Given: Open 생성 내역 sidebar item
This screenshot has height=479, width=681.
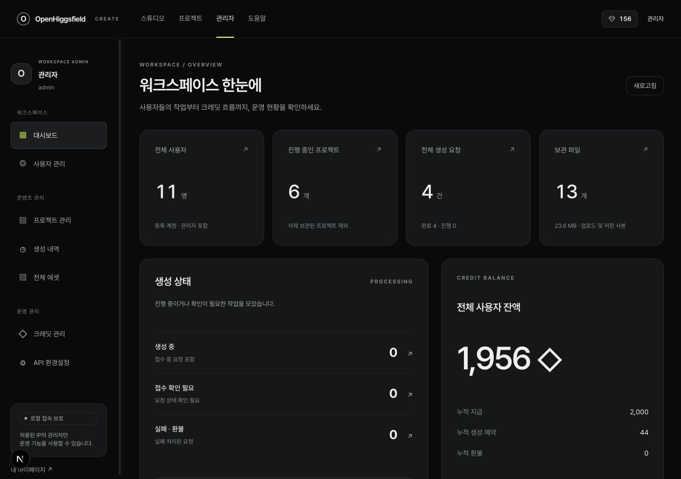Looking at the screenshot, I should click(x=59, y=249).
